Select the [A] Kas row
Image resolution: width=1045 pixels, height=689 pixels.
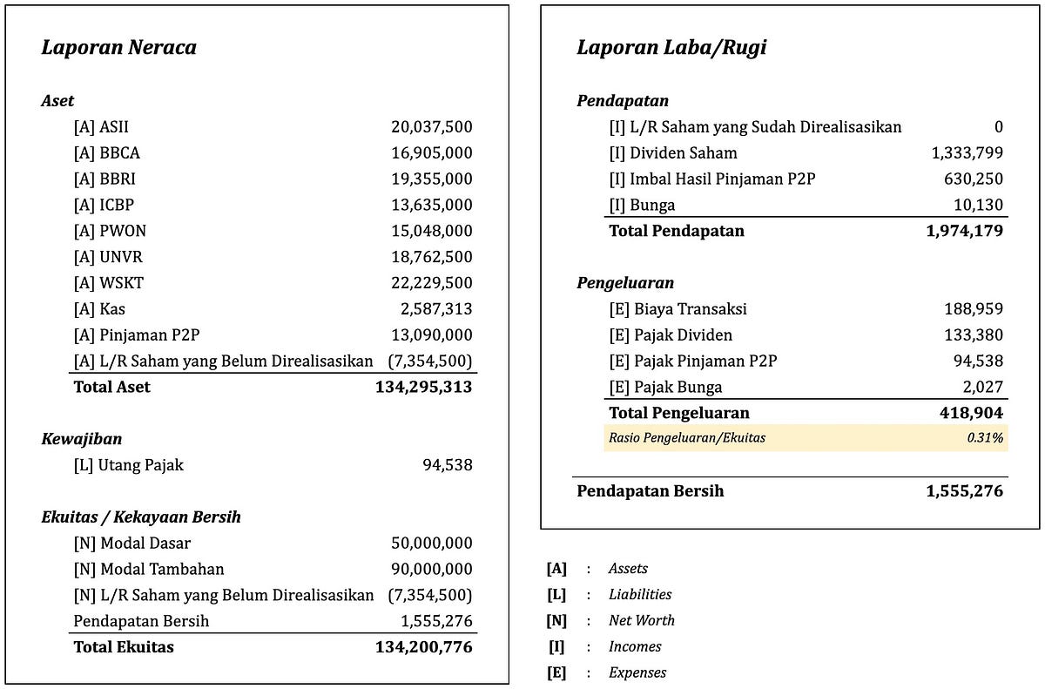[273, 309]
